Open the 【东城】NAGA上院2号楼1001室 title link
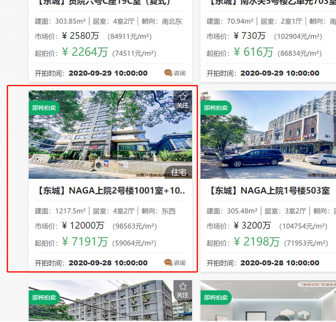Image resolution: width=336 pixels, height=322 pixels. [x=111, y=191]
